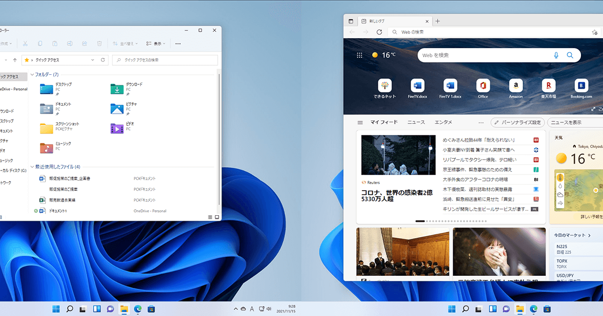Show hidden tray icons with the taskbar chevron

235,309
